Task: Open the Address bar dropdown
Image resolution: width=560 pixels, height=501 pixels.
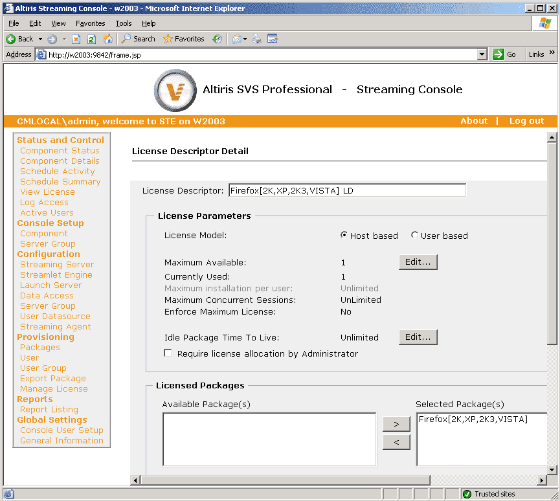Action: [482, 54]
